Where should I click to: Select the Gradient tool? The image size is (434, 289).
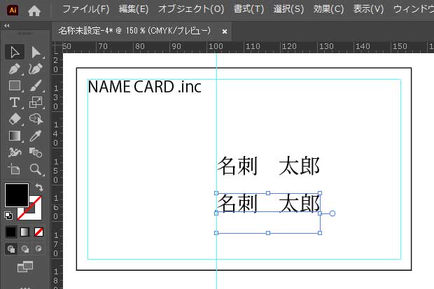click(x=15, y=136)
